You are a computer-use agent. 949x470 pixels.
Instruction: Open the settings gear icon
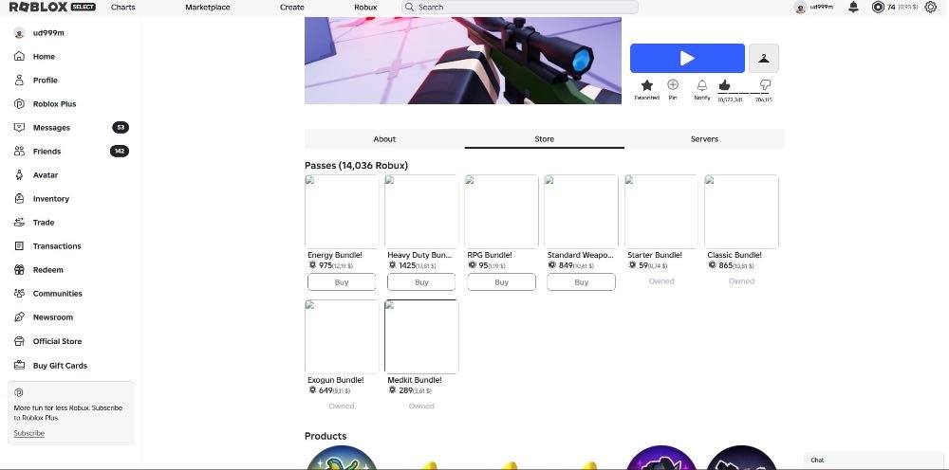[x=931, y=7]
